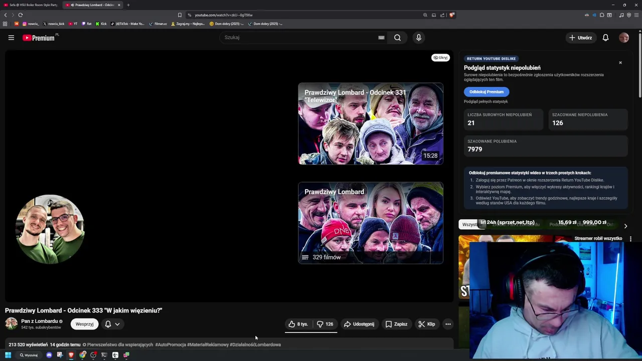
Task: Open YouTube notifications bell
Action: pyautogui.click(x=605, y=38)
